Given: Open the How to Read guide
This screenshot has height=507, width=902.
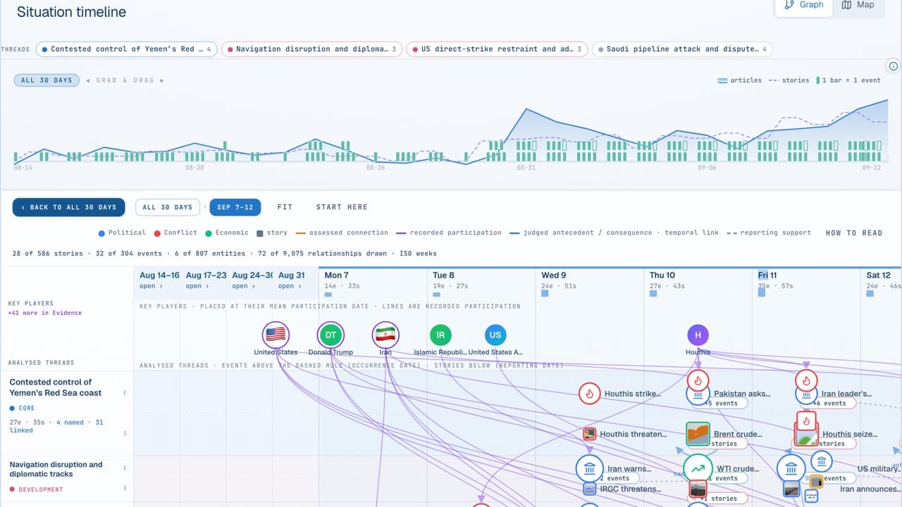Looking at the screenshot, I should pyautogui.click(x=854, y=232).
